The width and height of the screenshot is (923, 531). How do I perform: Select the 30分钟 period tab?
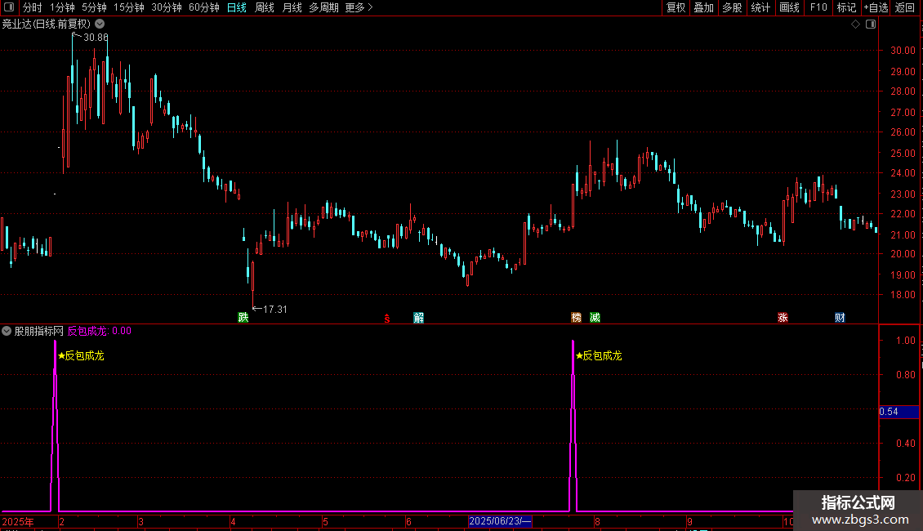click(167, 7)
